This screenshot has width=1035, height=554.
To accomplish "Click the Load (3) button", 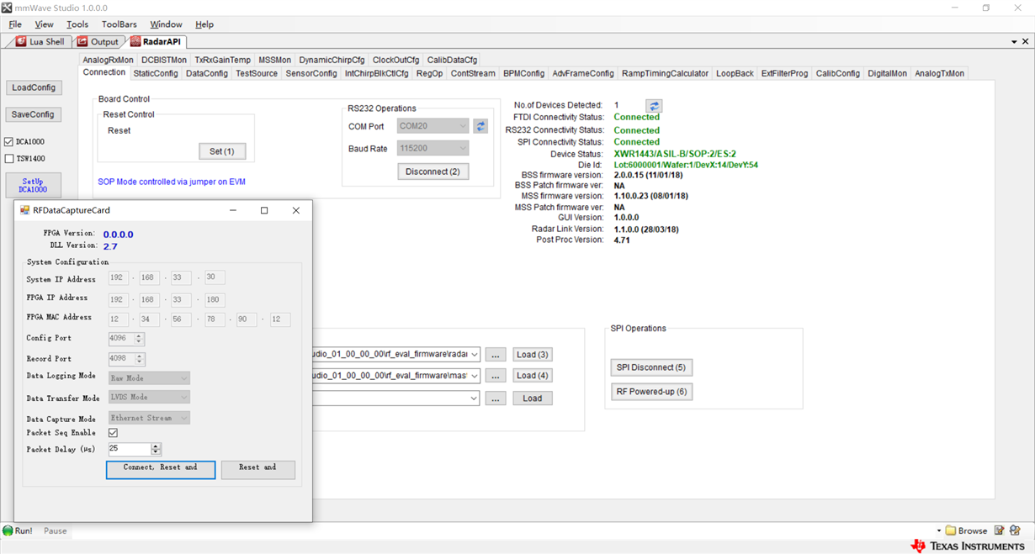I will pos(533,355).
